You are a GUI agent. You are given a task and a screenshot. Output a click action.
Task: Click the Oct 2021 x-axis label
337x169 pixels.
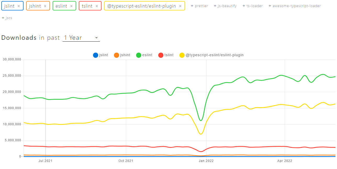(x=126, y=161)
